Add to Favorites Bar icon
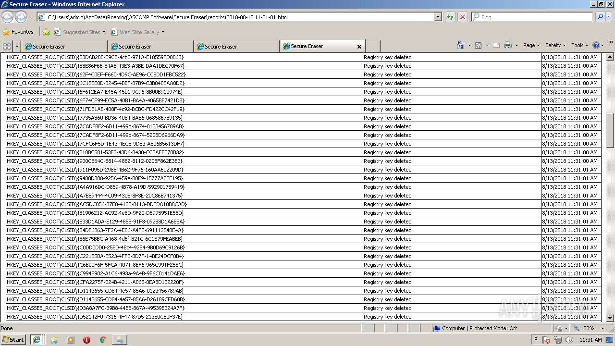The height and width of the screenshot is (346, 615). click(x=46, y=32)
